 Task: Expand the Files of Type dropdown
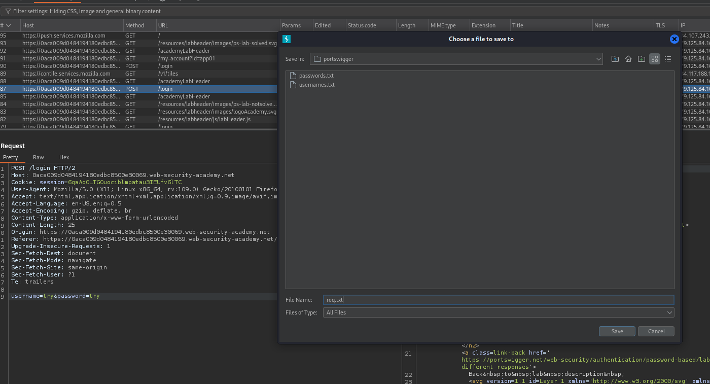pos(669,312)
